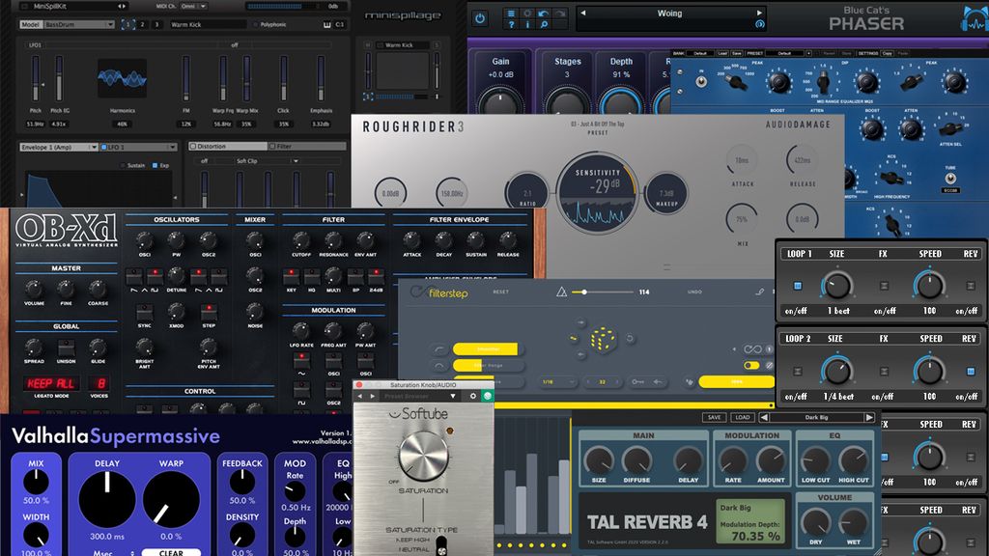This screenshot has height=556, width=989.
Task: Click the undo arrow in Phaser's toolbar
Action: click(x=544, y=13)
